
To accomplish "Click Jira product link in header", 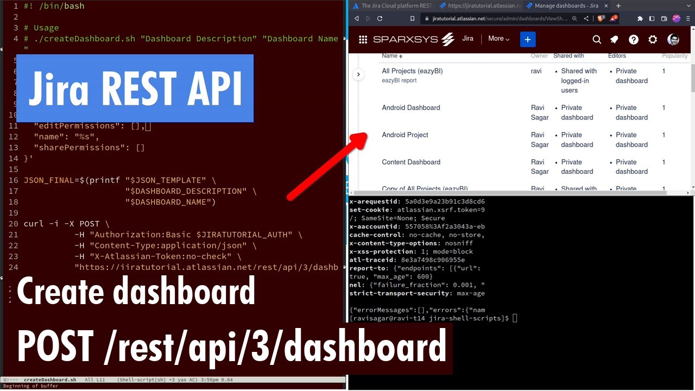I will click(467, 39).
